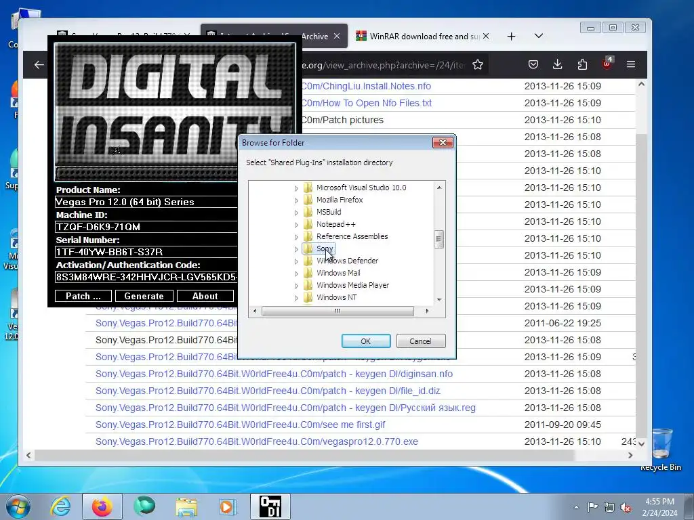
Task: Open the media player taskbar icon
Action: [228, 506]
